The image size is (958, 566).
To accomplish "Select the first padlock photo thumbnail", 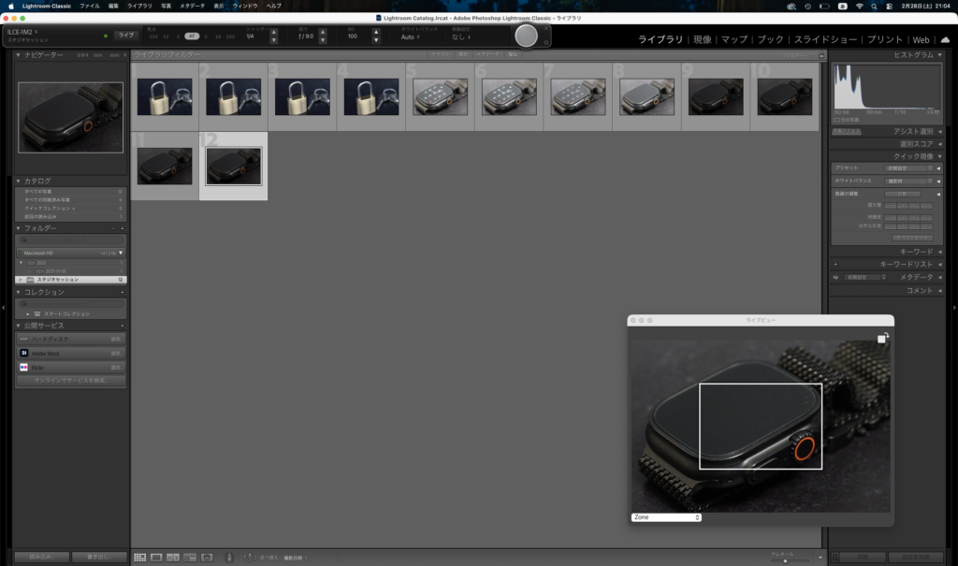I will point(165,96).
